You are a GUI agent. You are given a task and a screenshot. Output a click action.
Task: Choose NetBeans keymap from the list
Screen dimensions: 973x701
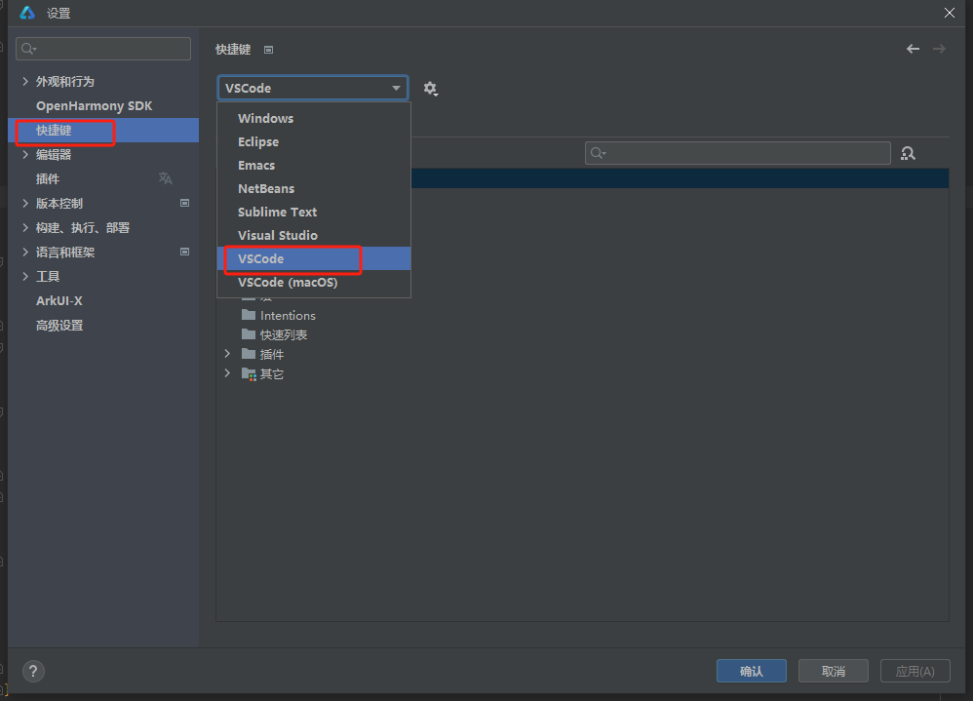click(313, 188)
